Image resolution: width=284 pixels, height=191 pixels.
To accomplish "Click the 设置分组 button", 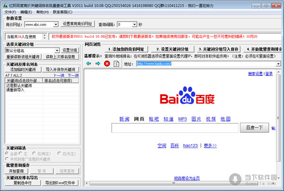I will click(x=70, y=50).
